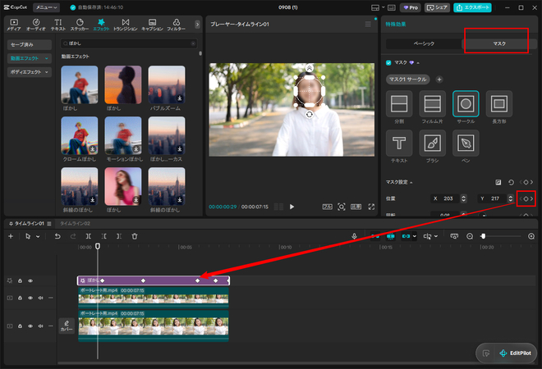Hide the bottom video track with カバー
The image size is (542, 369).
(x=30, y=326)
